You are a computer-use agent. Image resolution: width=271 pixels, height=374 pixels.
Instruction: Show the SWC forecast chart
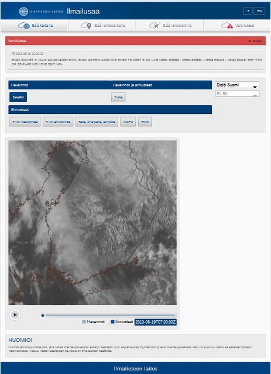pos(145,122)
